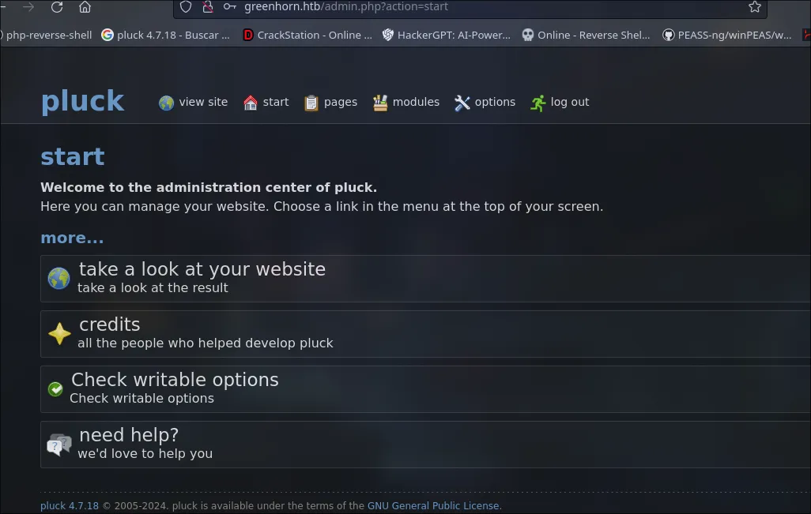
Task: Click the 'more...' heading text
Action: pos(72,238)
